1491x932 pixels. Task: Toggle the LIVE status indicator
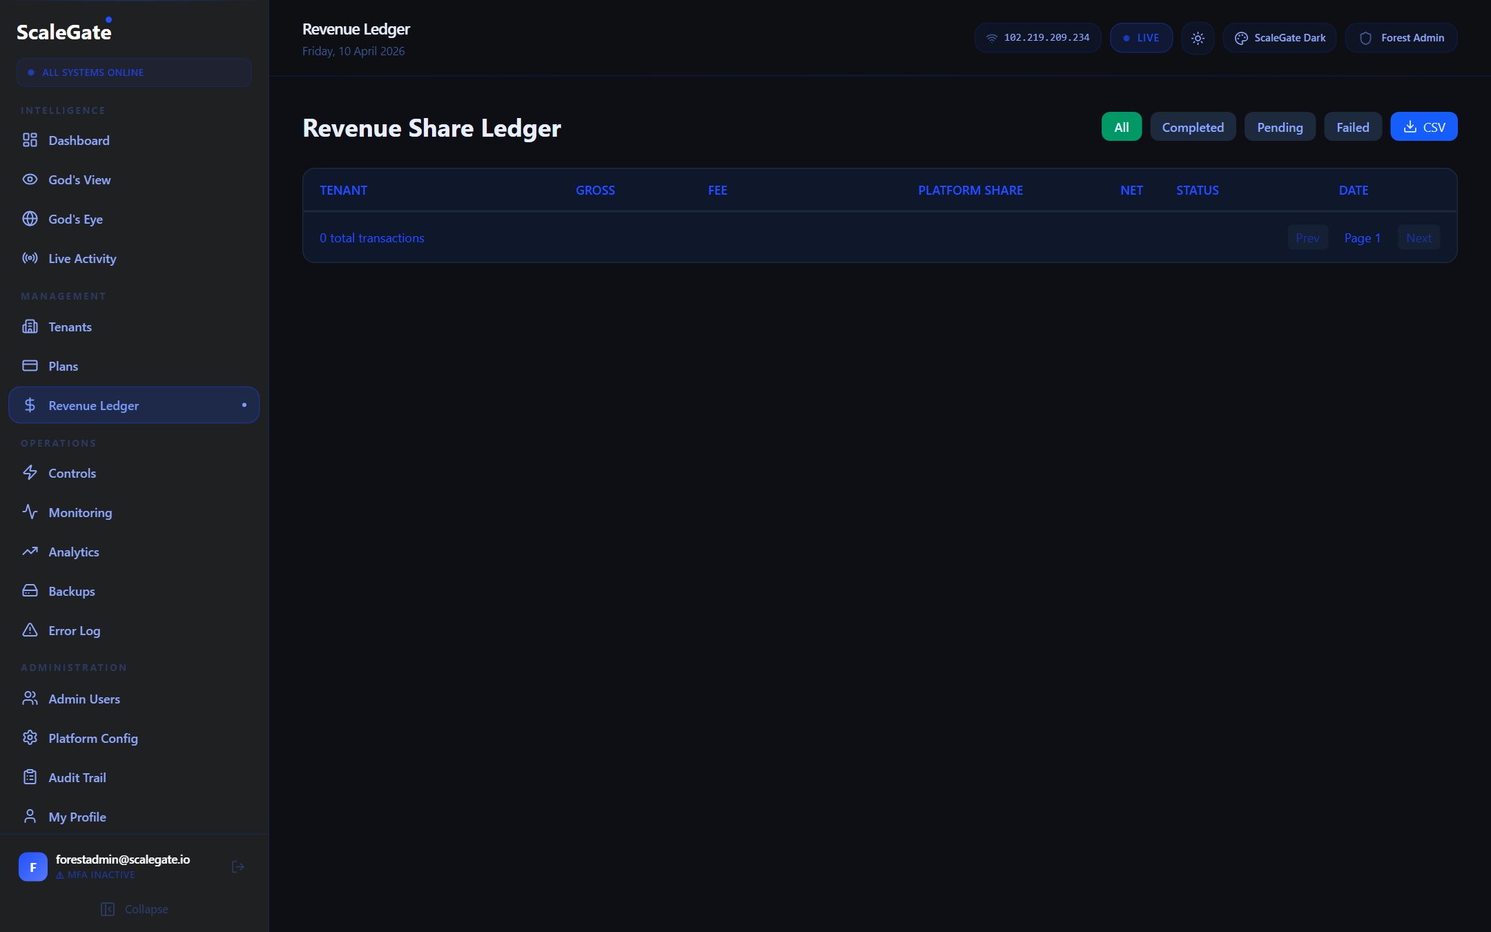1141,38
